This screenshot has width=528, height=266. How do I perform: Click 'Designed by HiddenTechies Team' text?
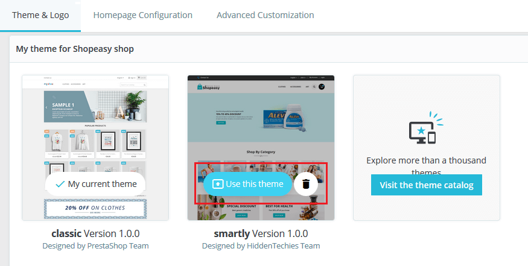click(x=261, y=246)
